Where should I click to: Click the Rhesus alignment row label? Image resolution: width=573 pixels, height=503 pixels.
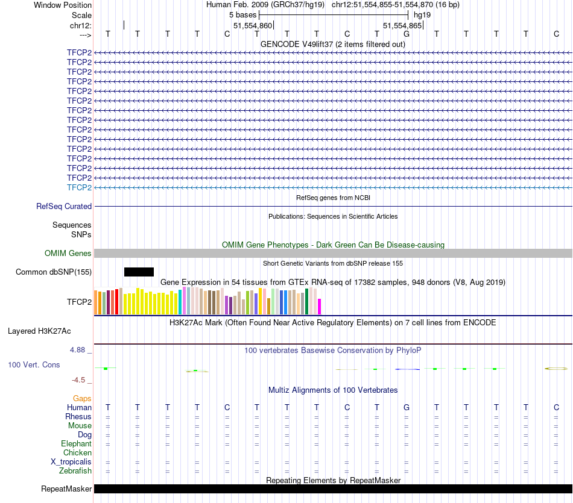78,416
